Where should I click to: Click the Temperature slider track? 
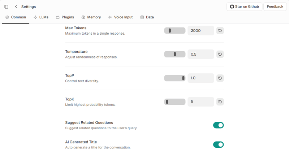click(x=175, y=54)
